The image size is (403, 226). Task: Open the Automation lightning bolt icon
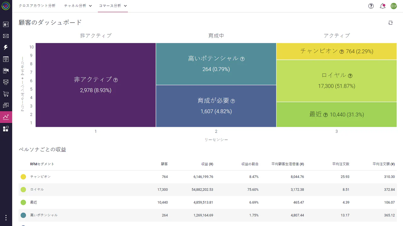[6, 47]
